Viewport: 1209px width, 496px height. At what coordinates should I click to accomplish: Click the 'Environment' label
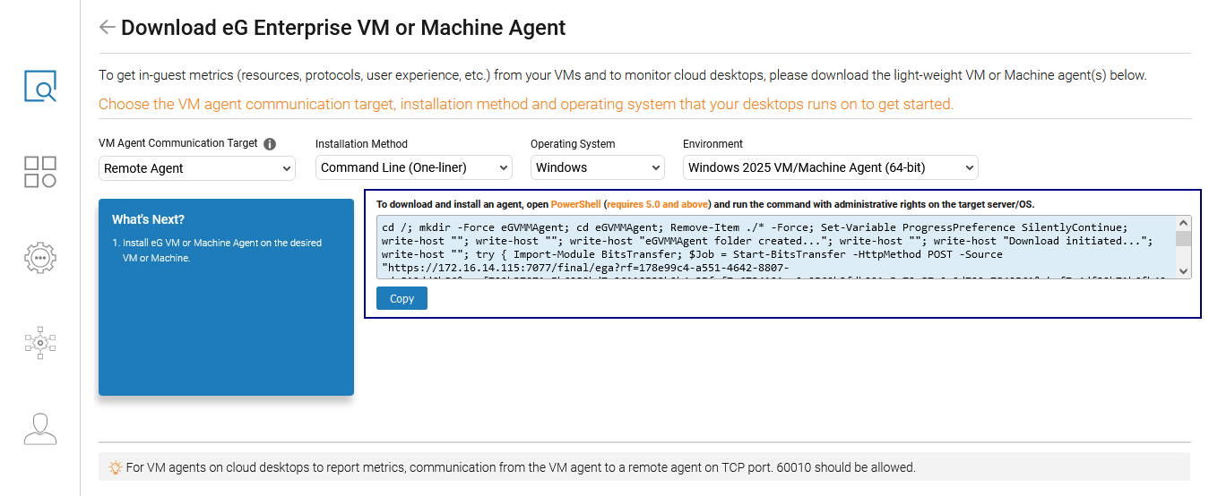pyautogui.click(x=712, y=143)
